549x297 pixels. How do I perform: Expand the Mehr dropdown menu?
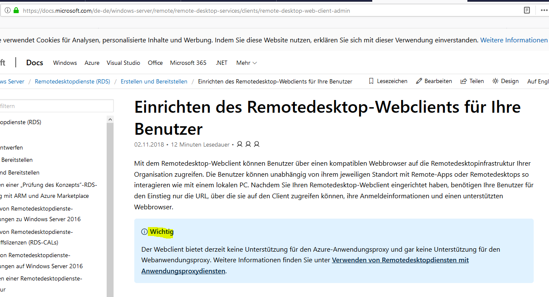tap(246, 63)
